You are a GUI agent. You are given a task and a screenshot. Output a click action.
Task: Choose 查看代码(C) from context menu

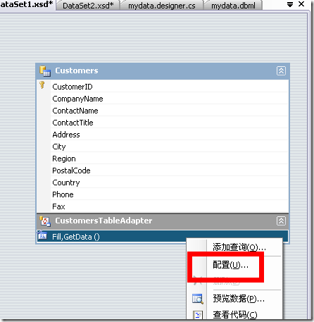[x=235, y=315]
